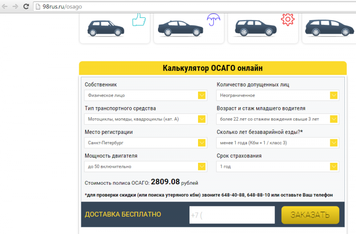Select the sedan car card with umbrella
This screenshot has width=356, height=234.
coord(189,28)
